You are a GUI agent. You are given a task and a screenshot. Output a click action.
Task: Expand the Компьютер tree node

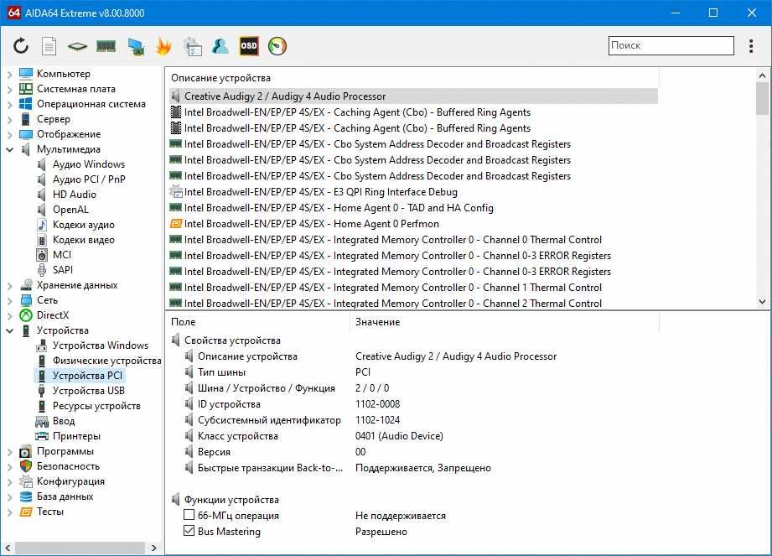tap(9, 75)
